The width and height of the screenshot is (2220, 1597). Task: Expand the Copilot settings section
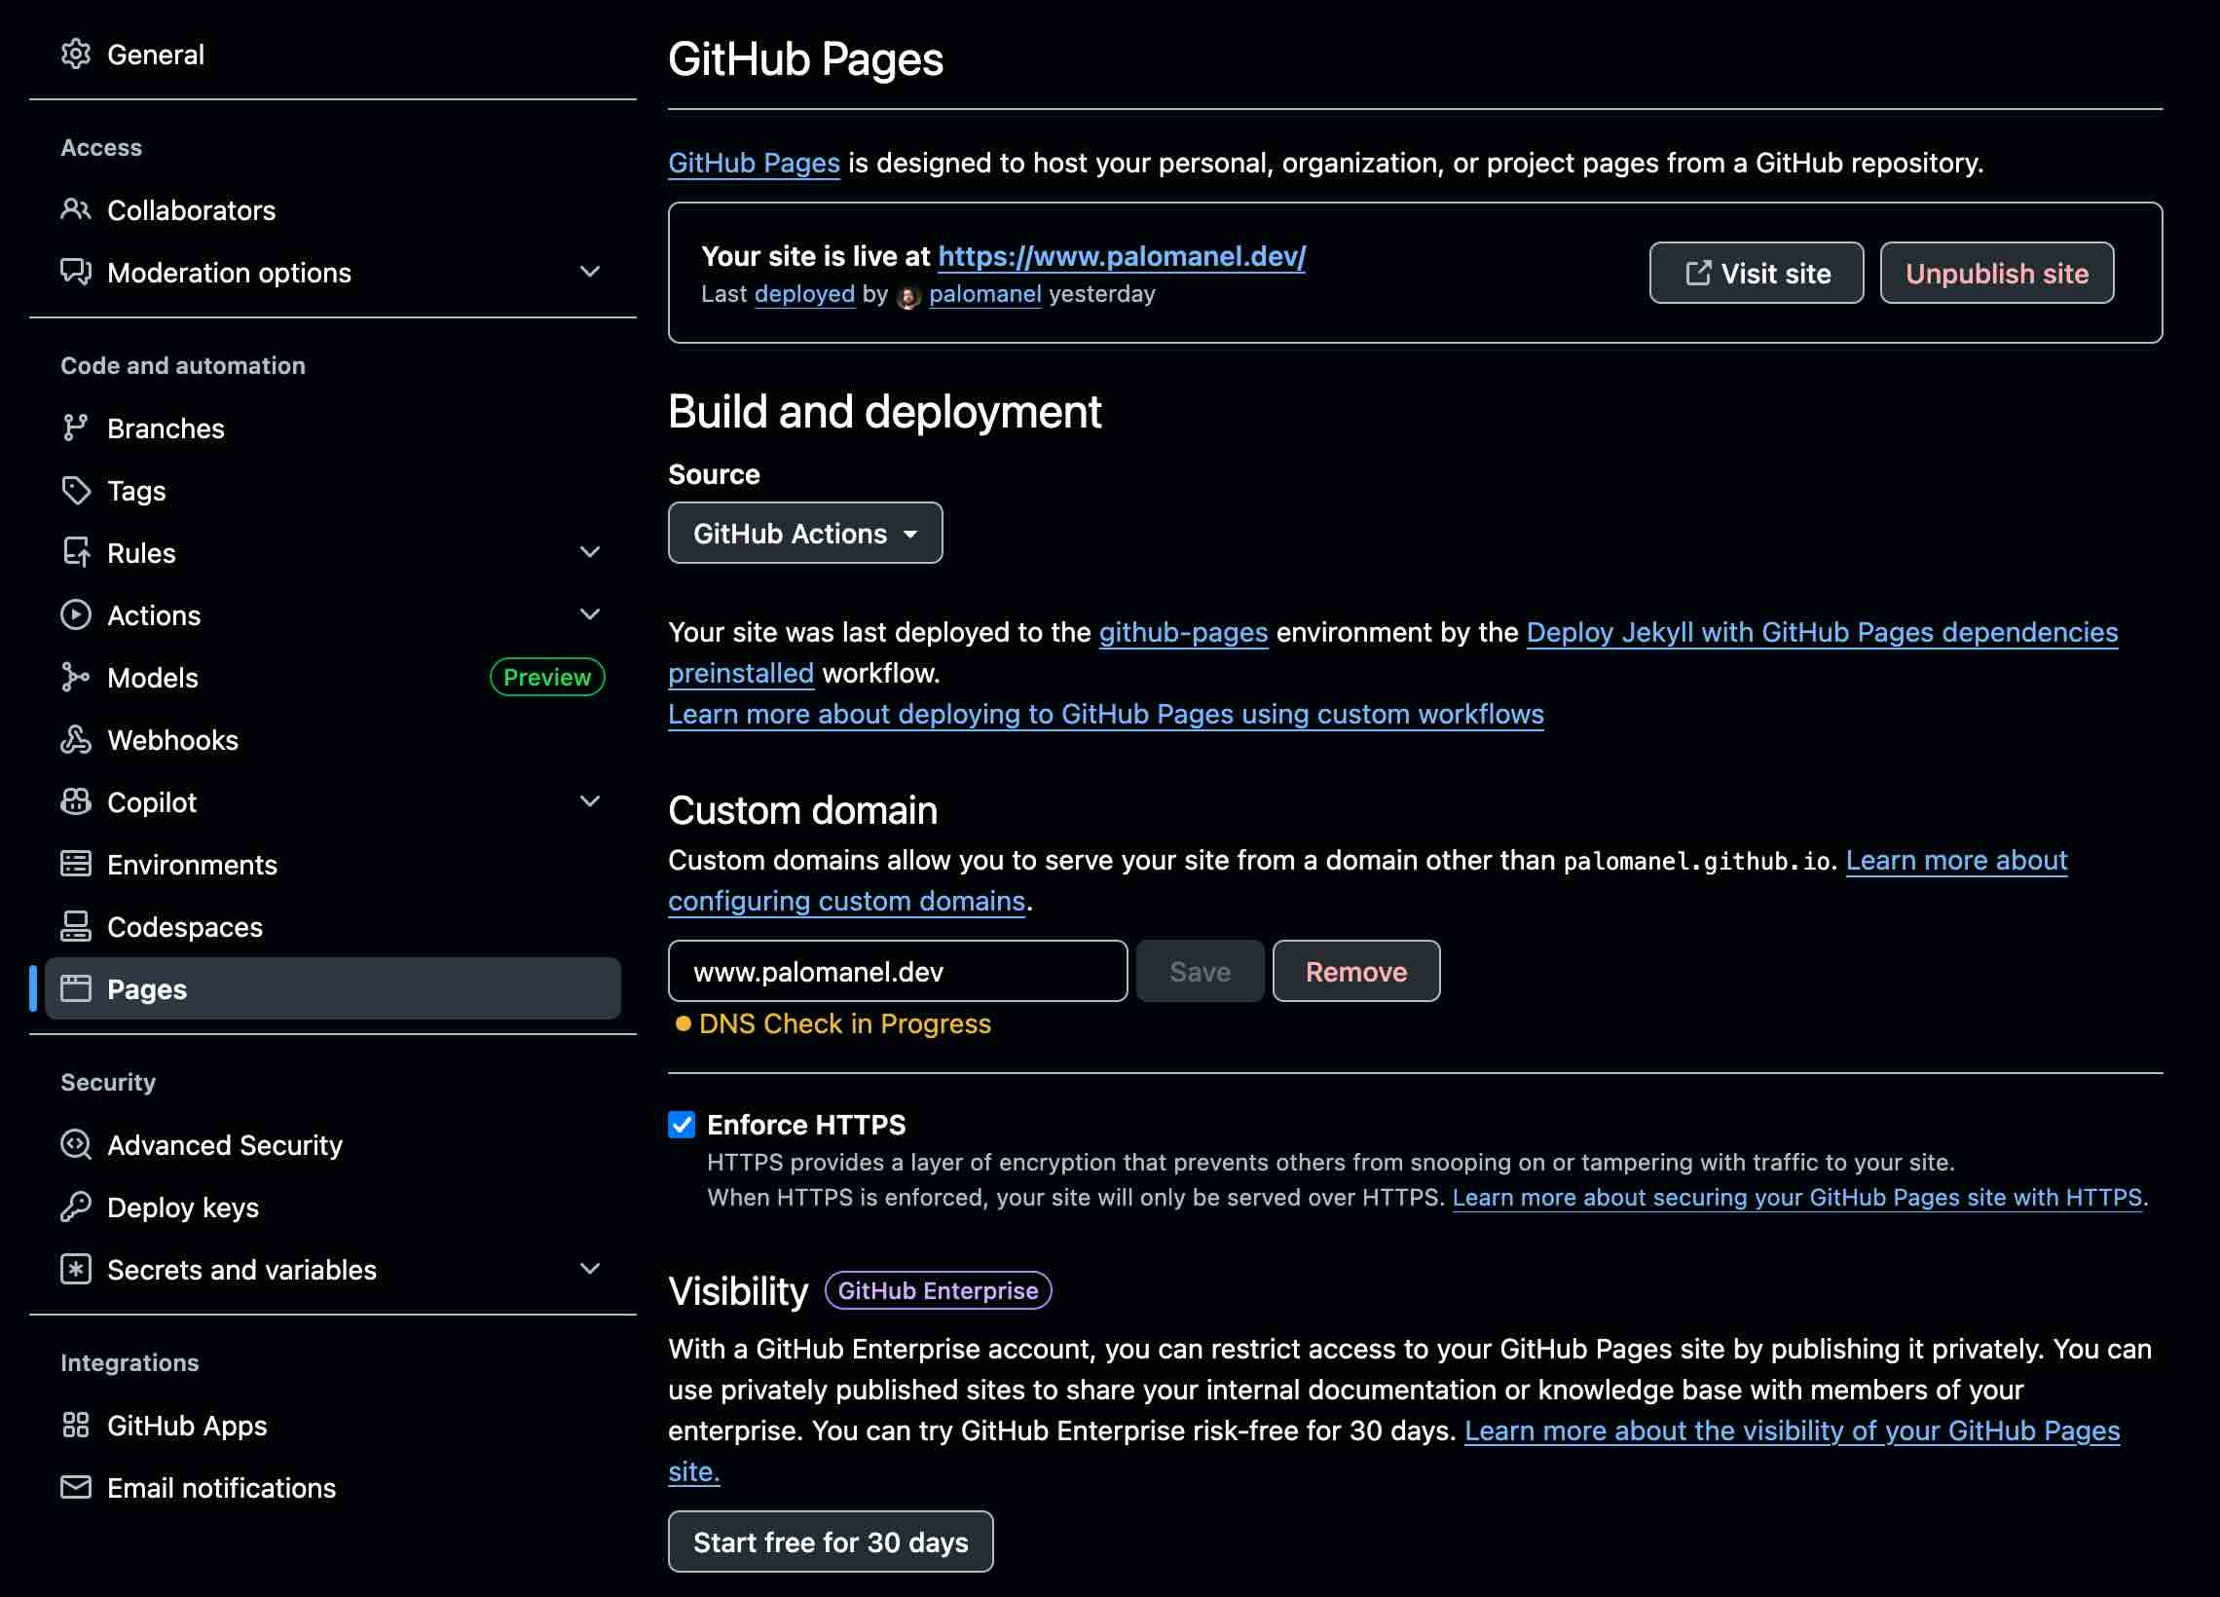coord(590,801)
